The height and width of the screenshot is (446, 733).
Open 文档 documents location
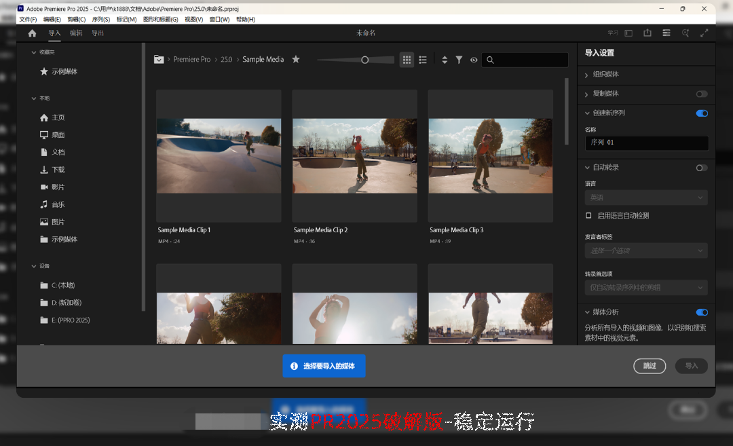(x=52, y=152)
